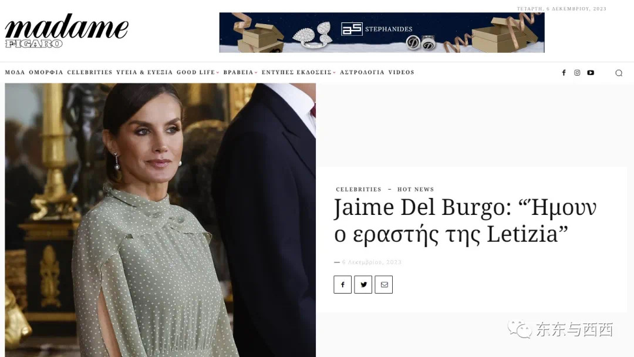Open the Instagram icon in header
Screen dimensions: 634x357
click(x=577, y=73)
